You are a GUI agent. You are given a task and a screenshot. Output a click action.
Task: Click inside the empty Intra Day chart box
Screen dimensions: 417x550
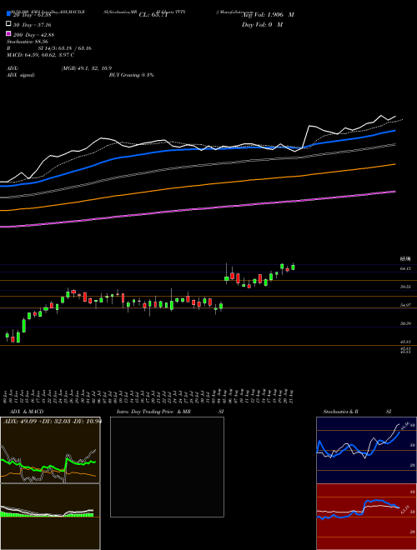(167, 467)
